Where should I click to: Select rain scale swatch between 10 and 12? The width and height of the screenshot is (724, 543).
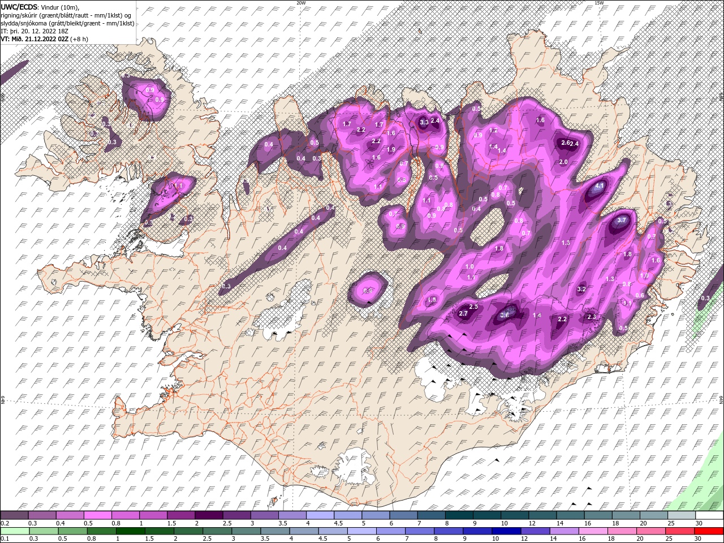pyautogui.click(x=506, y=531)
